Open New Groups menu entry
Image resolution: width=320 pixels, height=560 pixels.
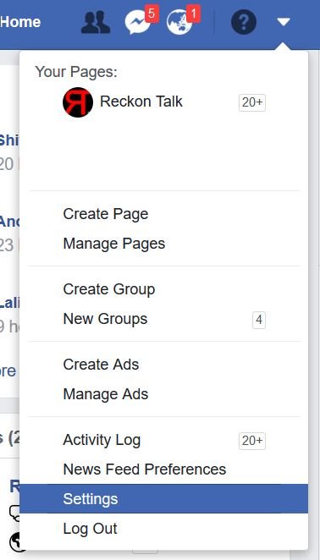(105, 319)
